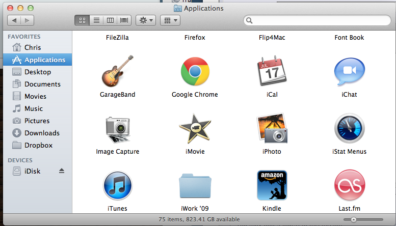Select the Amazon Kindle app icon
Screen dimensions: 396x226
(x=272, y=185)
